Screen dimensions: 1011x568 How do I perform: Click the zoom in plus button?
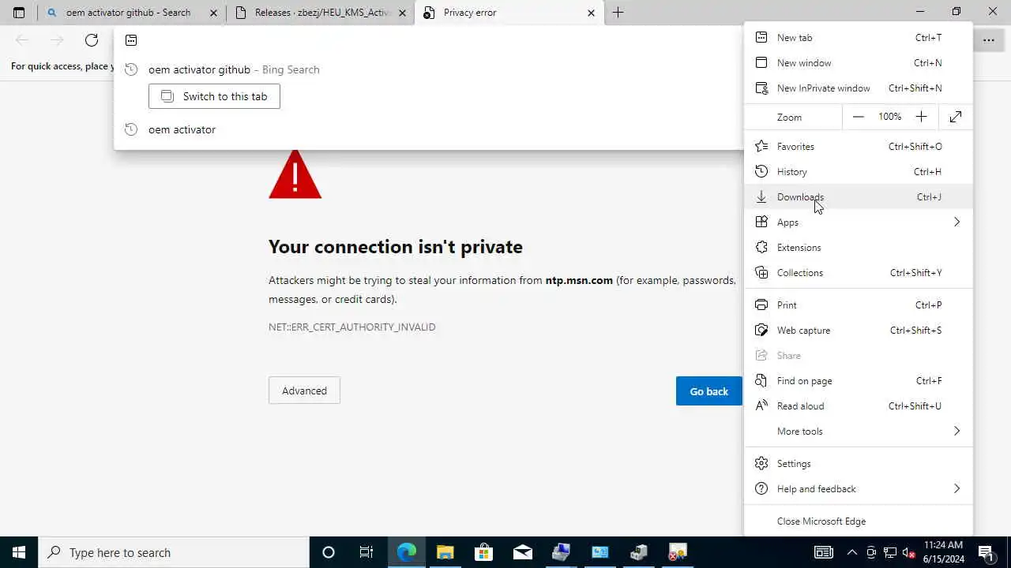pos(921,117)
